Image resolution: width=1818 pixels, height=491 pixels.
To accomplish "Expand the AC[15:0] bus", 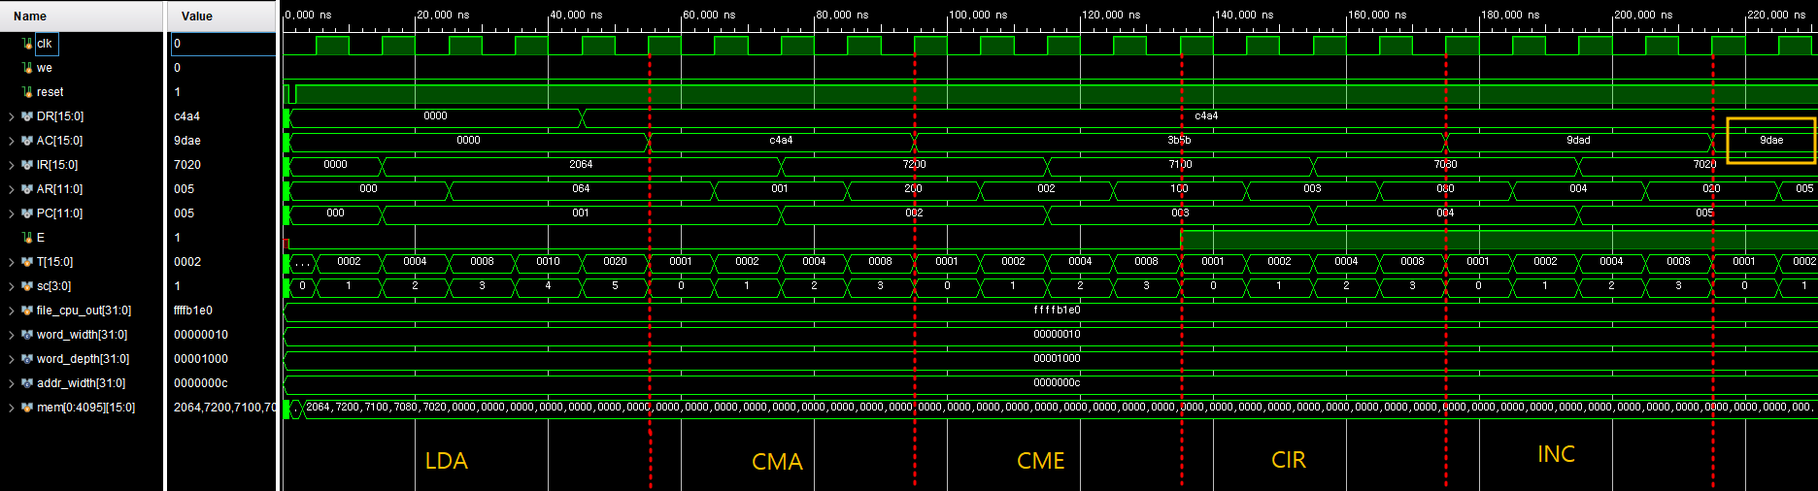I will point(12,141).
